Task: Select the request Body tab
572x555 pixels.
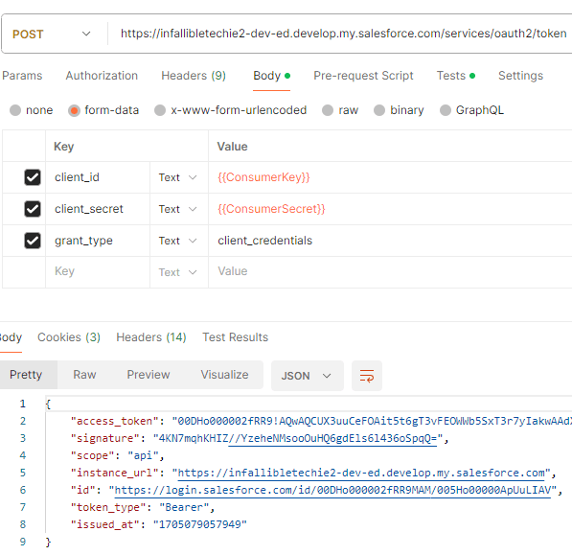Action: tap(271, 76)
